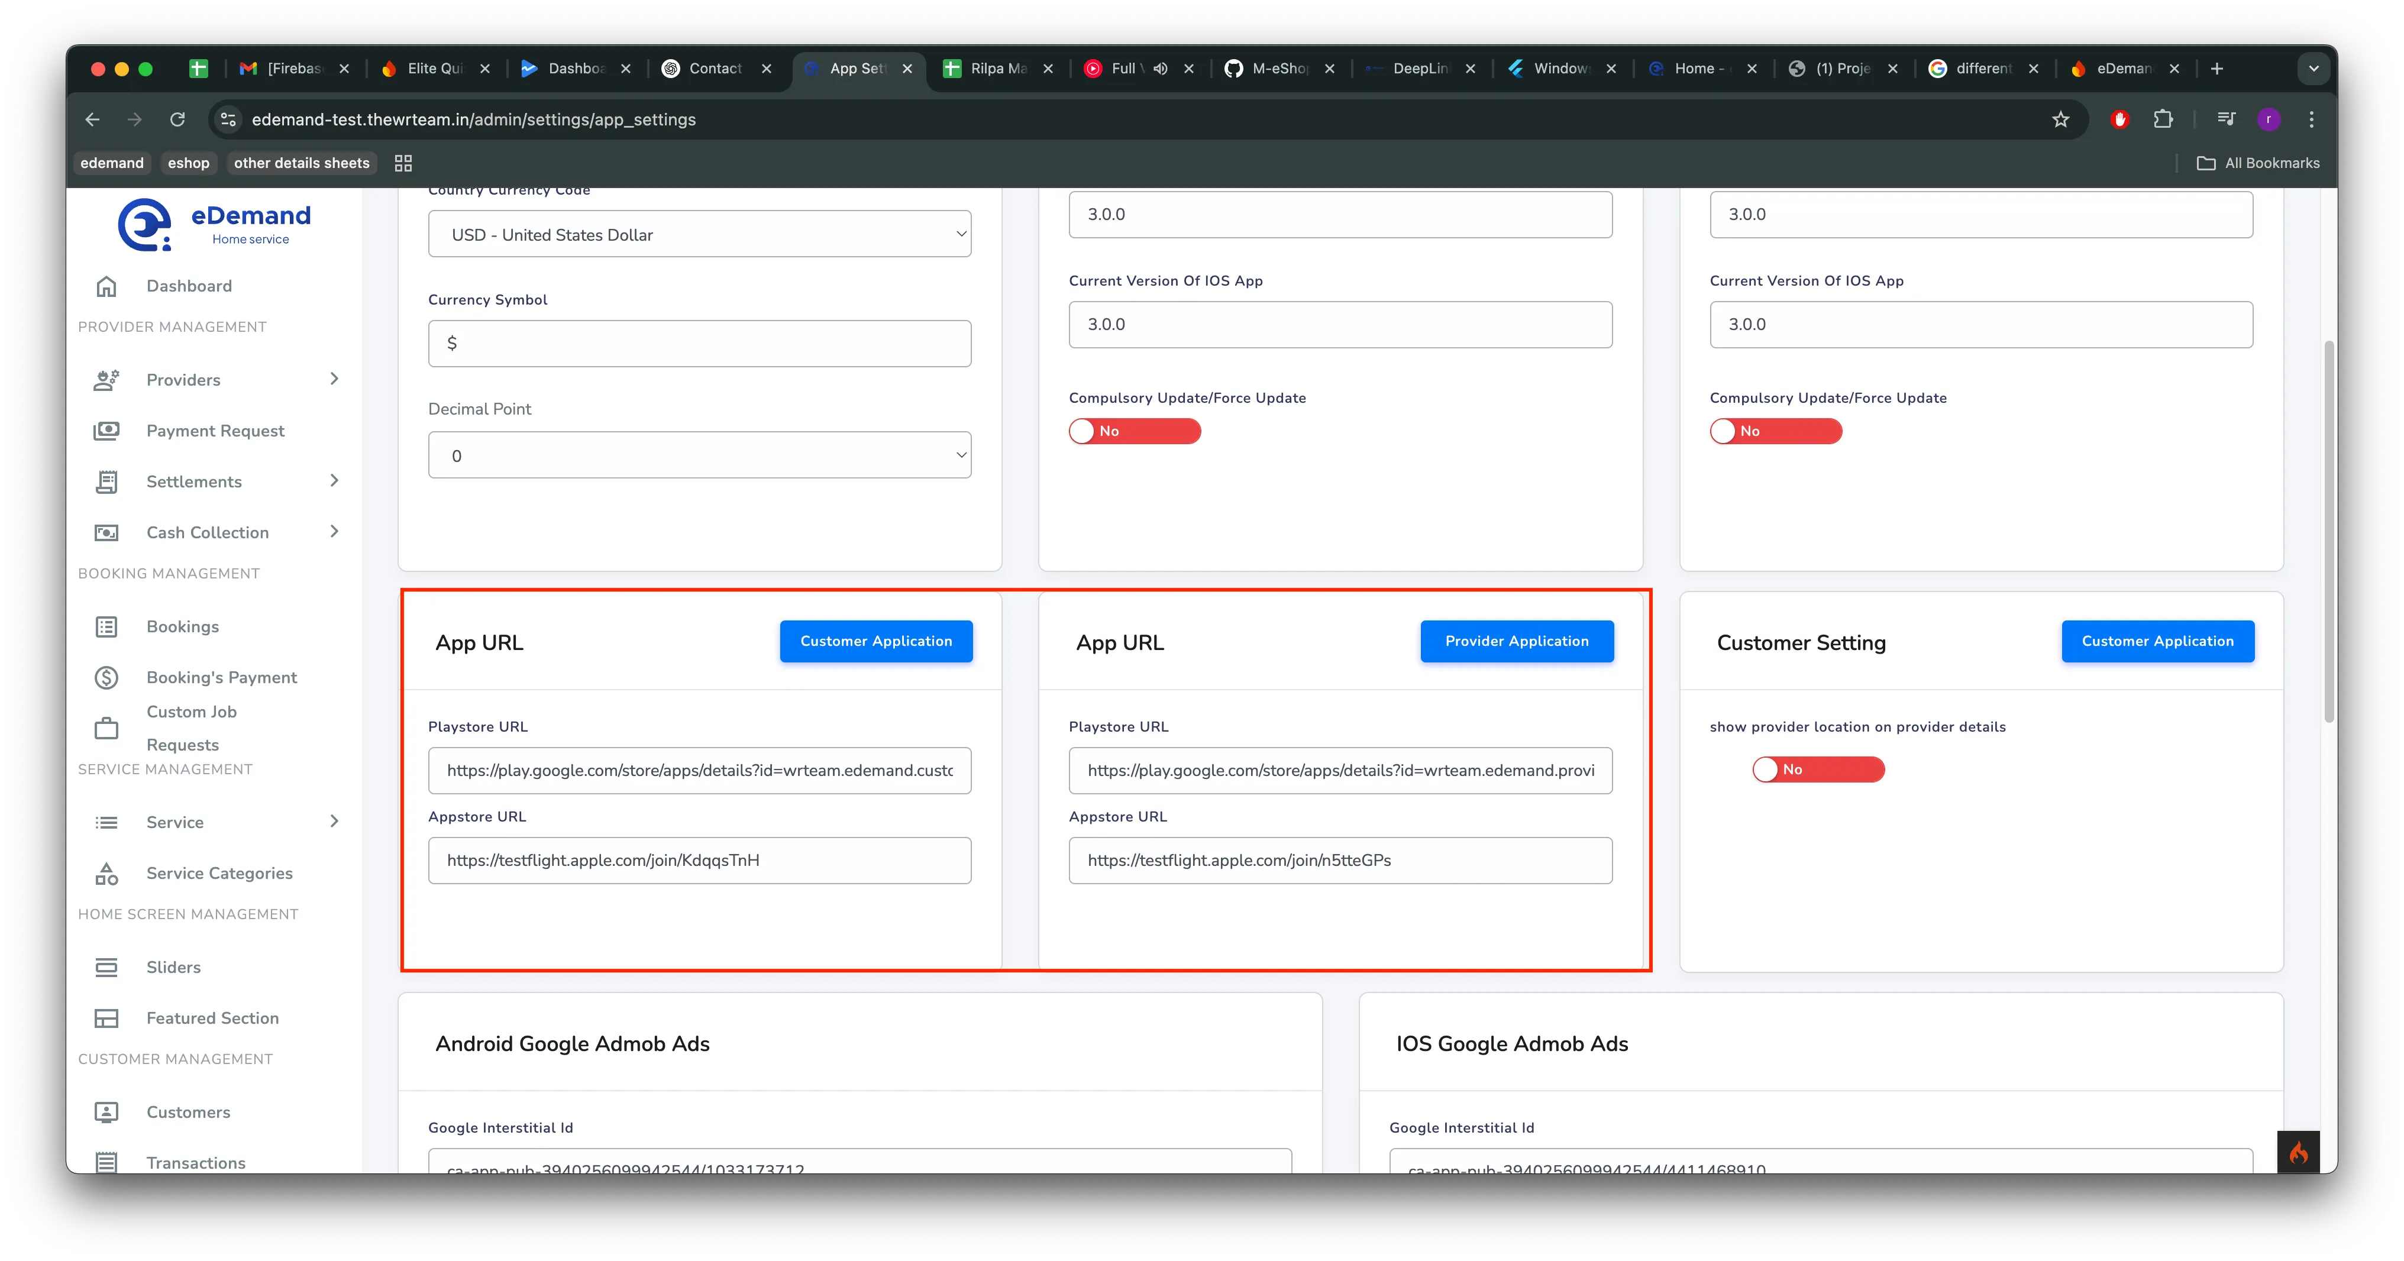The height and width of the screenshot is (1261, 2404).
Task: Toggle Customer app Compulsory Update switch
Action: [1135, 431]
